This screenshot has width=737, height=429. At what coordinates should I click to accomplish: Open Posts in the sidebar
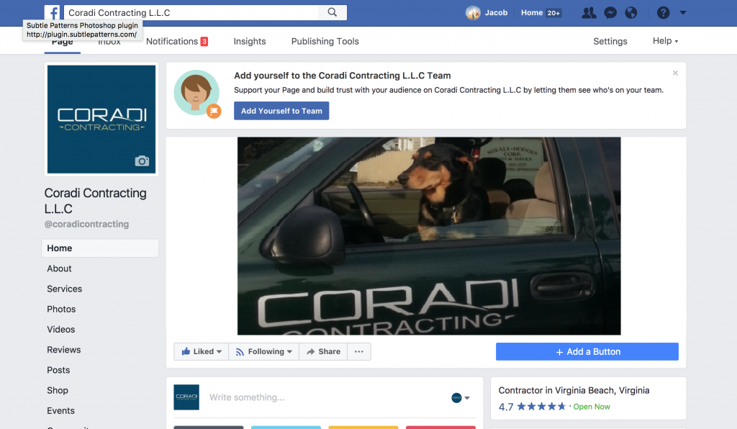pyautogui.click(x=58, y=370)
